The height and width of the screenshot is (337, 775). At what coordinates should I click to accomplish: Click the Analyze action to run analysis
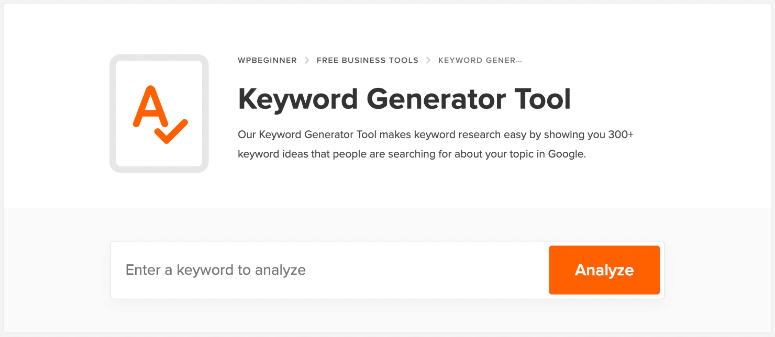click(603, 269)
